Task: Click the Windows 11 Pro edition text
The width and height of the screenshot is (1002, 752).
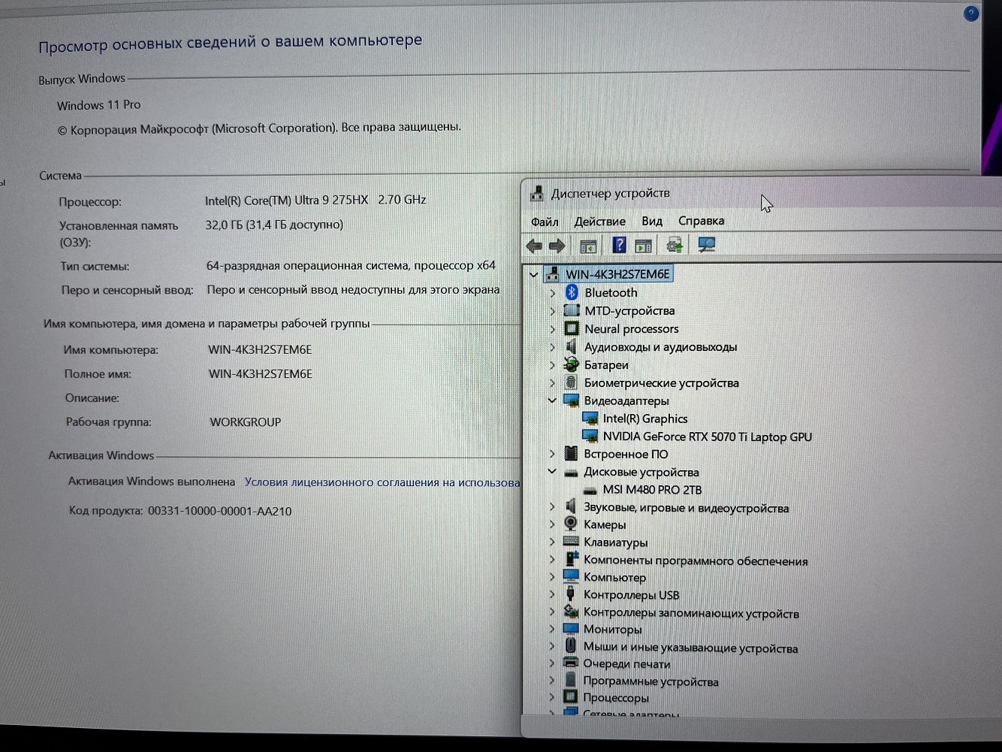Action: (x=98, y=105)
